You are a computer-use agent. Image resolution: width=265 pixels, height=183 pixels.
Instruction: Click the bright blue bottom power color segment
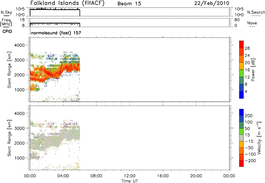[241, 95]
